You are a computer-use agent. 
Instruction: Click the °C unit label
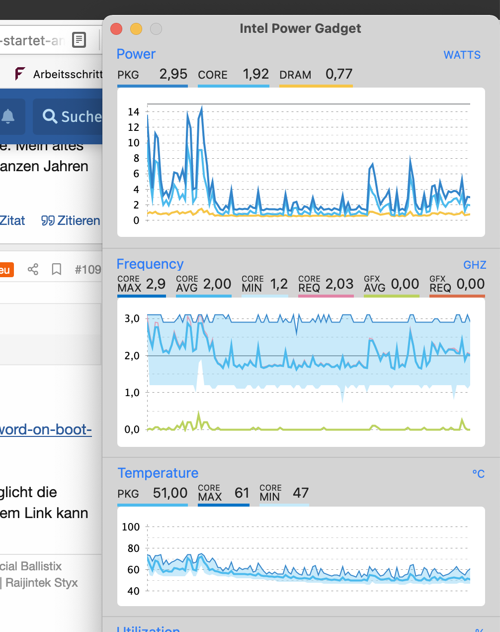478,474
